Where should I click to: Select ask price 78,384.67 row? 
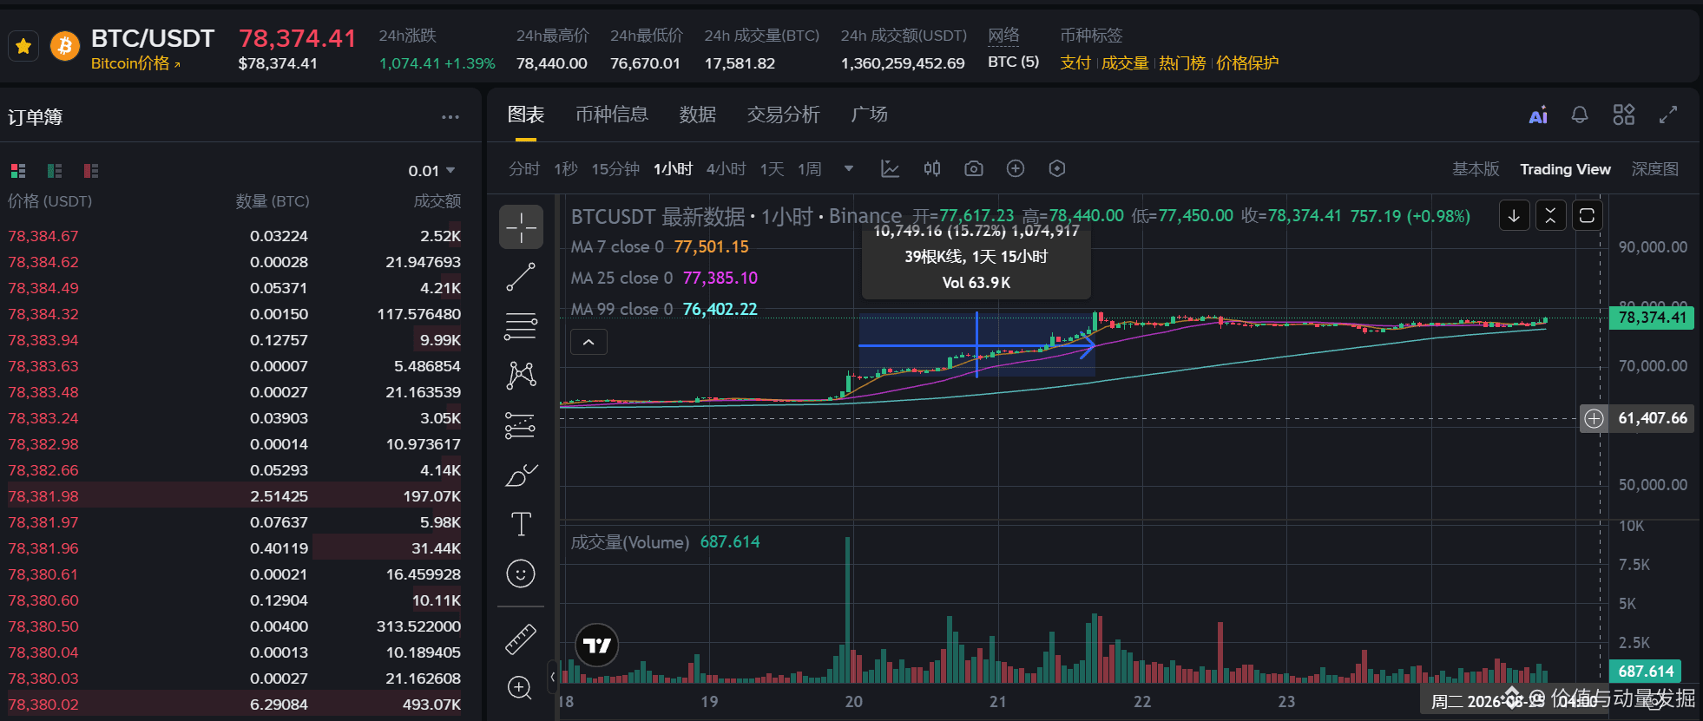point(235,236)
